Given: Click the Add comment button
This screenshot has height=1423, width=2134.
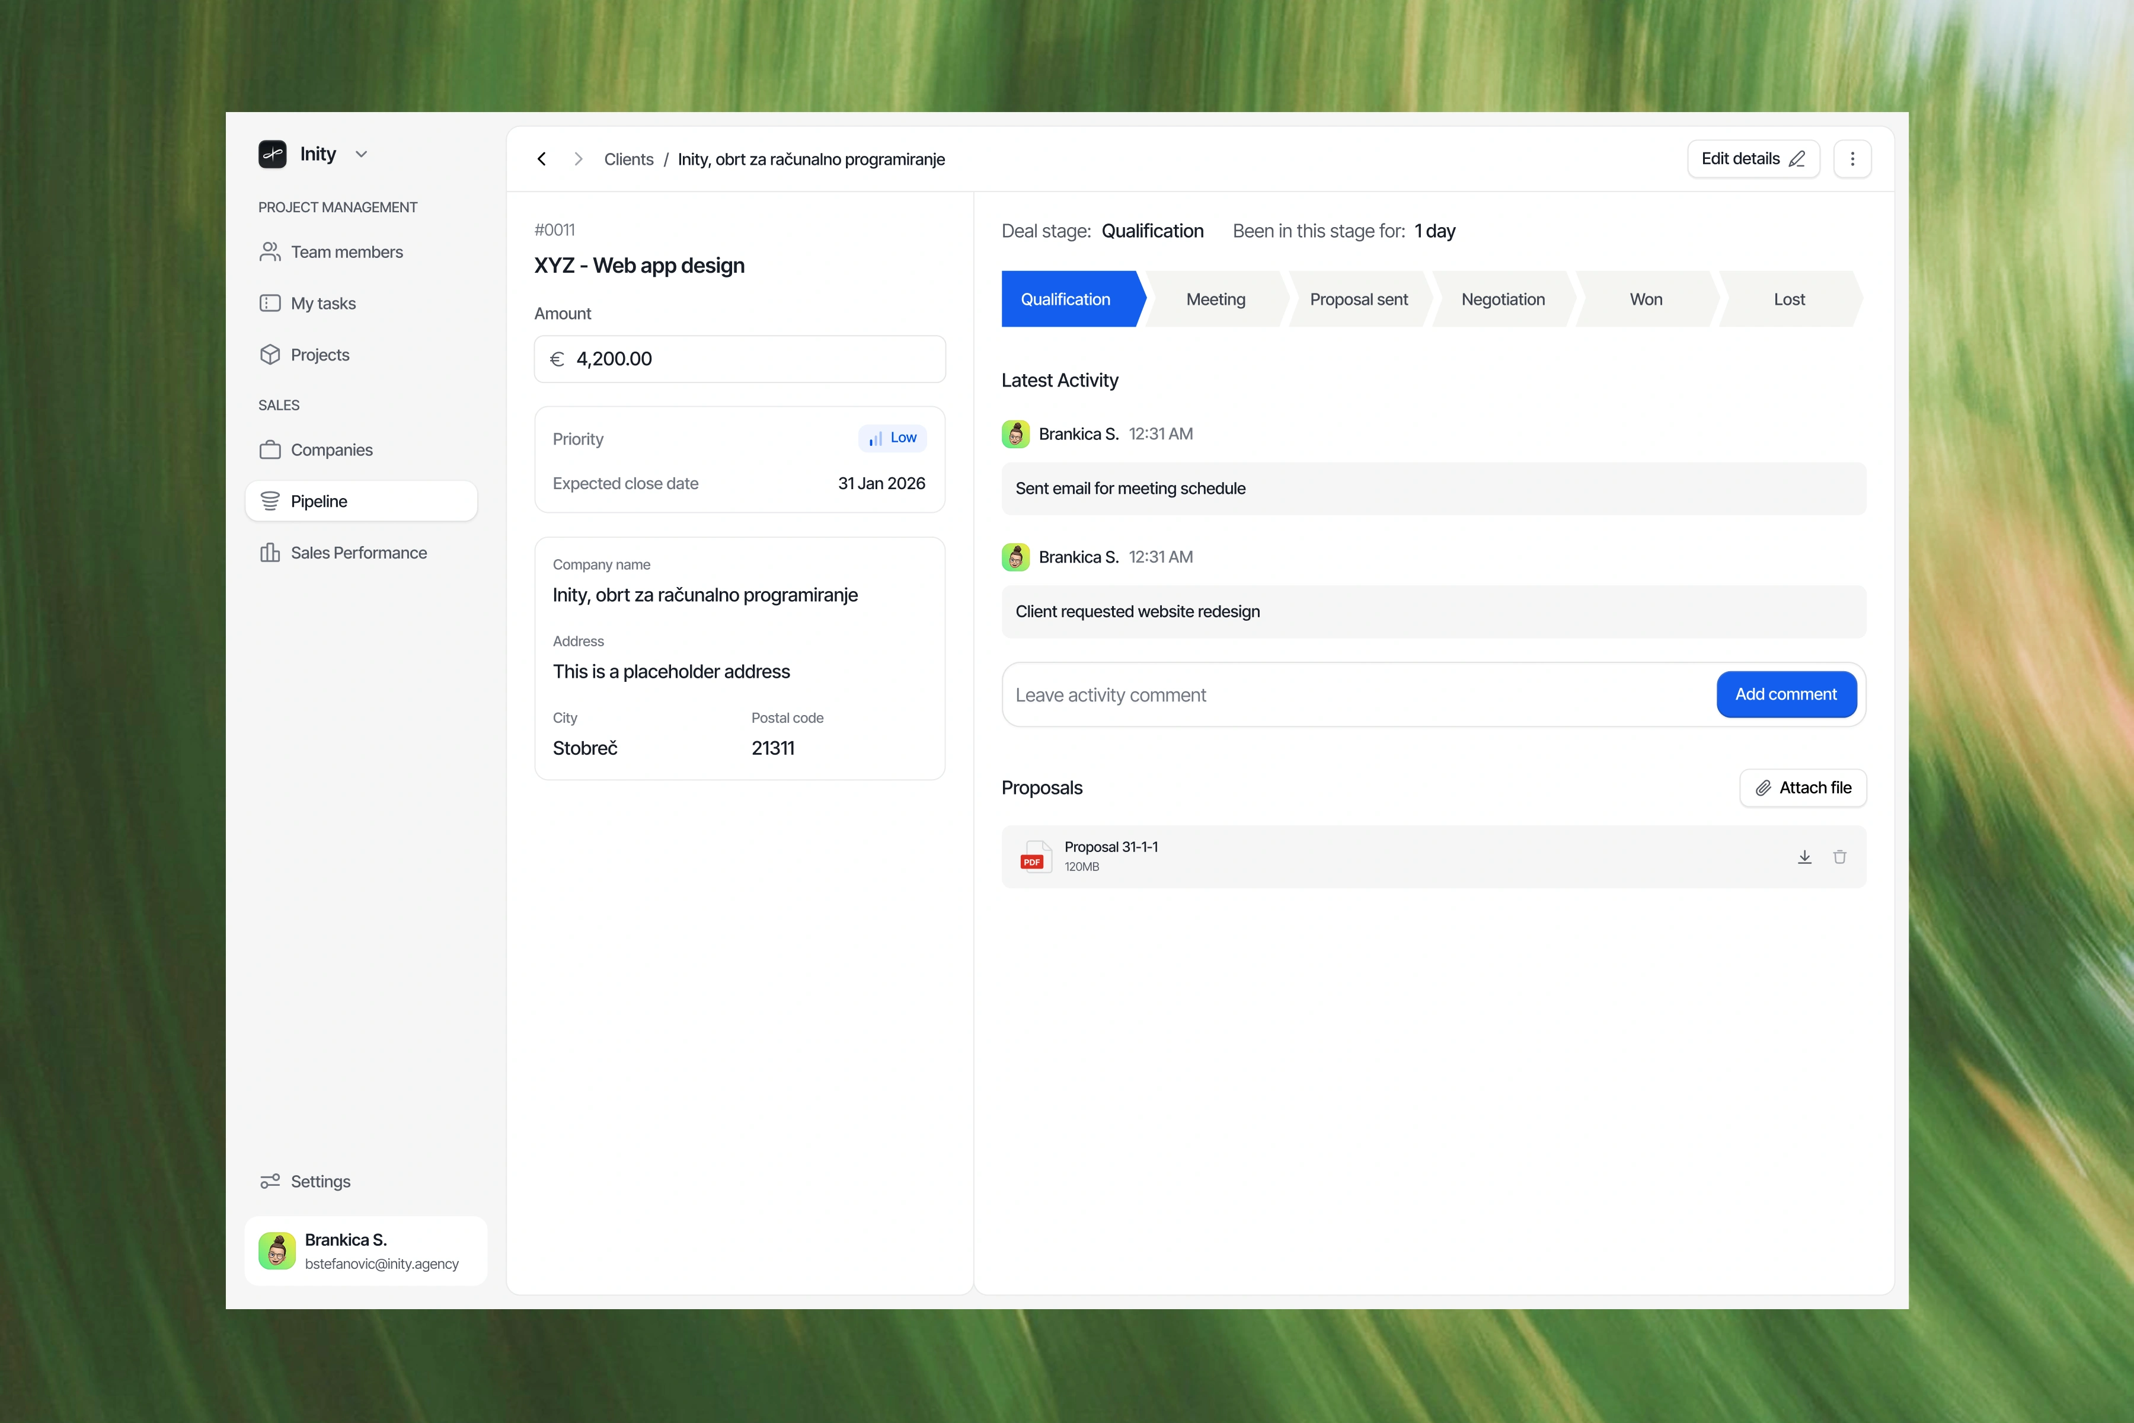Looking at the screenshot, I should (1785, 694).
